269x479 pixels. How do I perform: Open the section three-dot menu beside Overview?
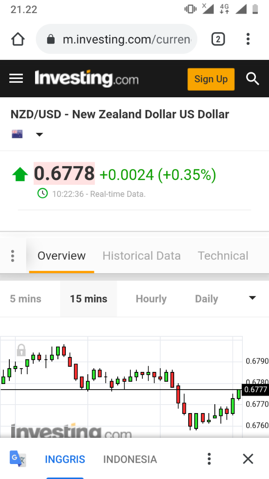pyautogui.click(x=13, y=256)
